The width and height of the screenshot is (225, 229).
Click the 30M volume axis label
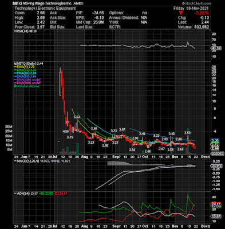pyautogui.click(x=9, y=127)
